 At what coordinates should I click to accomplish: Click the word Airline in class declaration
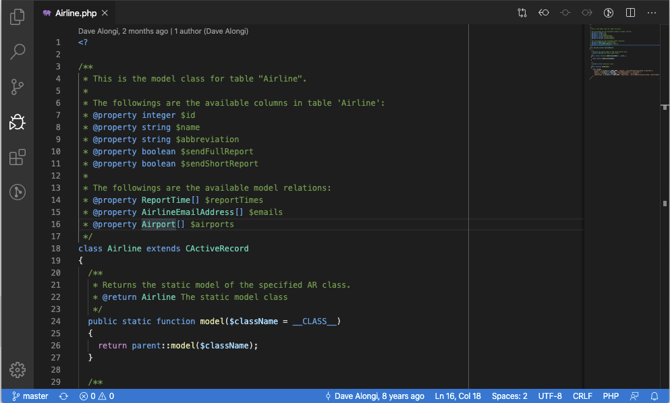[x=124, y=249]
